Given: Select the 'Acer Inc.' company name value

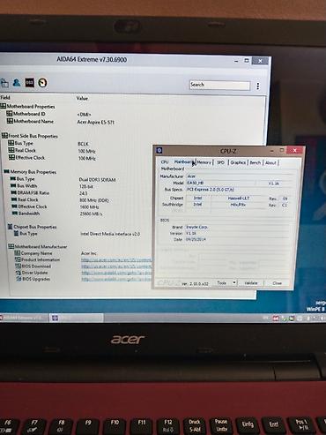Looking at the screenshot, I should click(89, 253).
